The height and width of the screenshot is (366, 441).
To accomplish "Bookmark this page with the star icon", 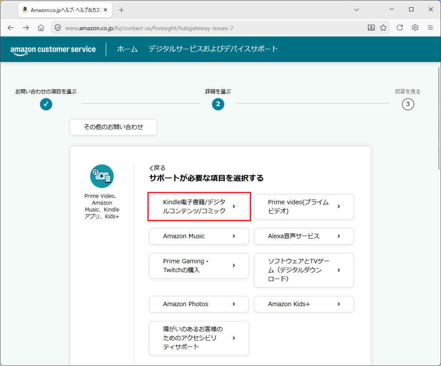I will [x=383, y=28].
